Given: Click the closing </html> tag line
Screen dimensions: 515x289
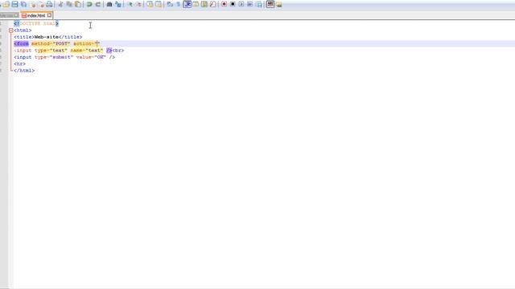Looking at the screenshot, I should point(24,71).
